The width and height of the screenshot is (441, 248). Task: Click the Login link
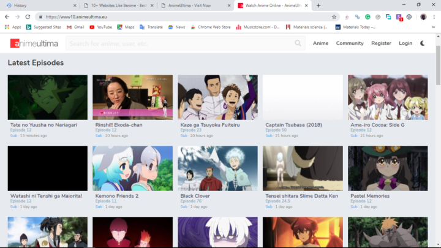(405, 43)
